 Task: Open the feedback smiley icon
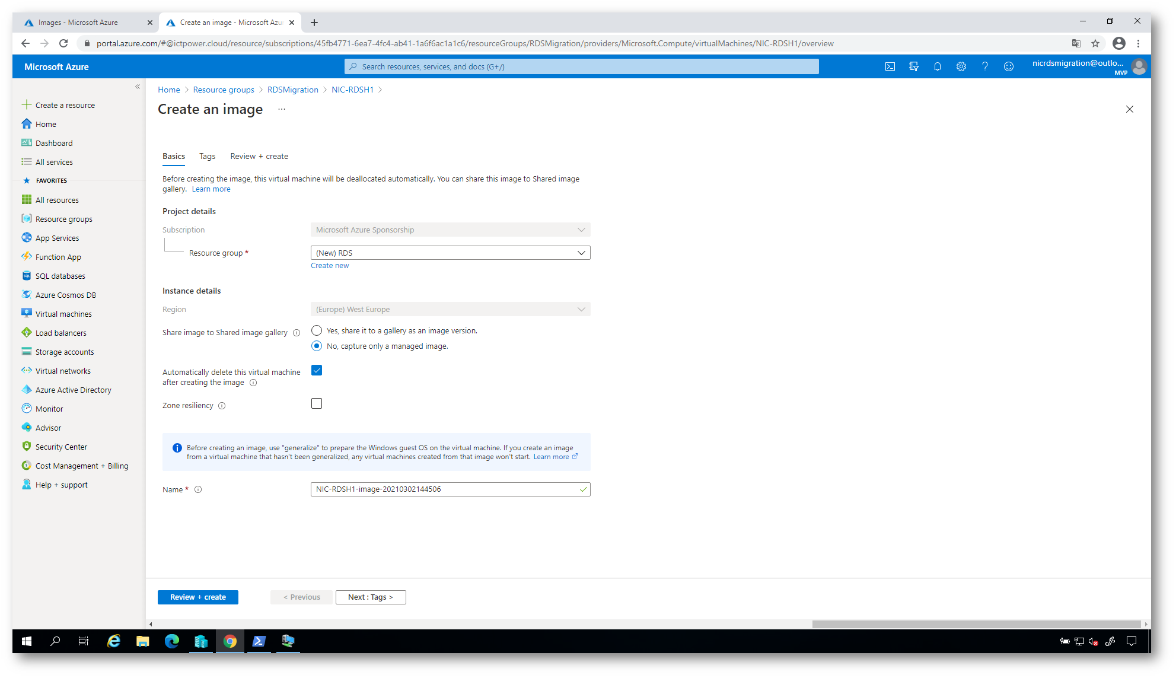(x=1008, y=66)
